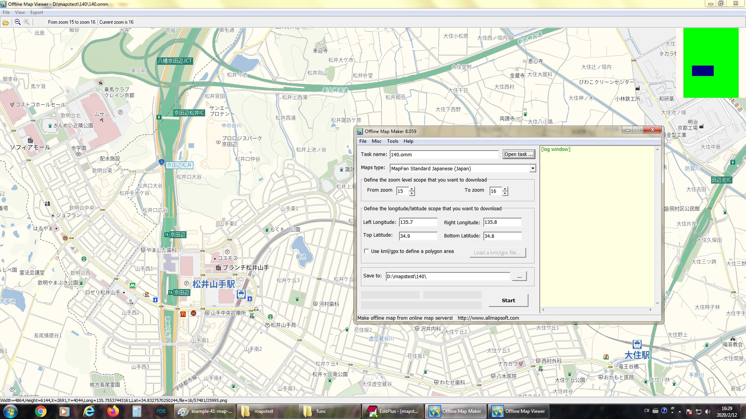Open Export menu in Offline Map Viewer
Screen dimensions: 746x419
(x=37, y=12)
